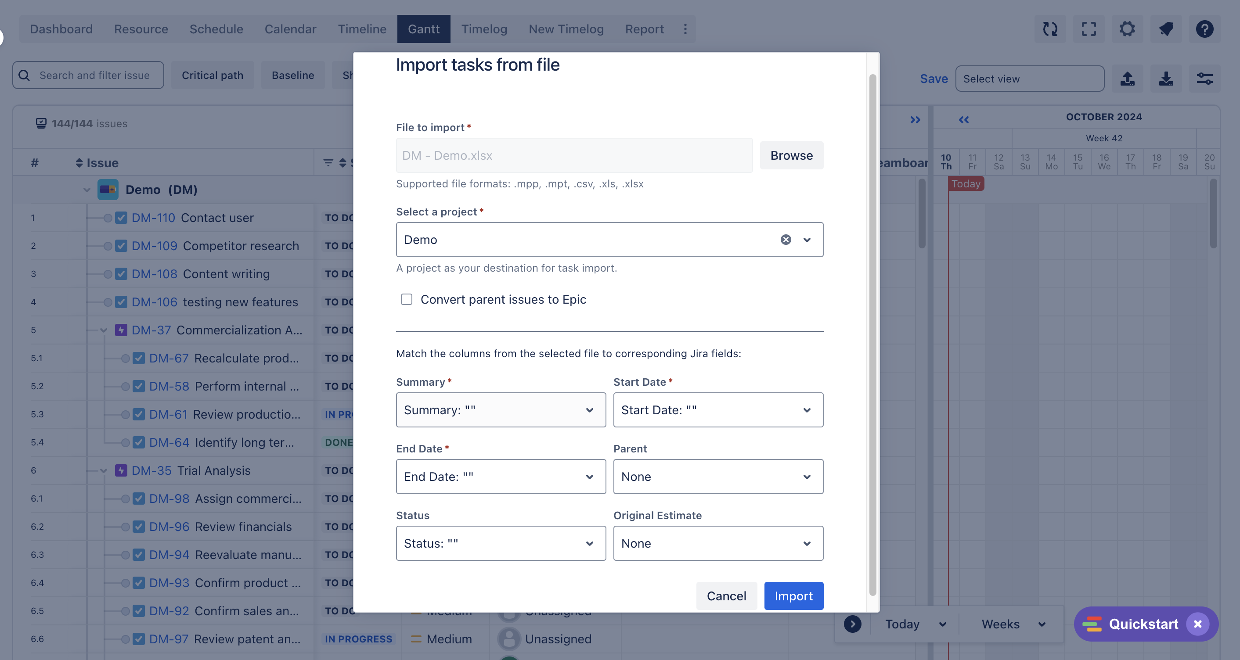This screenshot has height=660, width=1240.
Task: Enter fullscreen mode with expand icon
Action: pyautogui.click(x=1089, y=29)
